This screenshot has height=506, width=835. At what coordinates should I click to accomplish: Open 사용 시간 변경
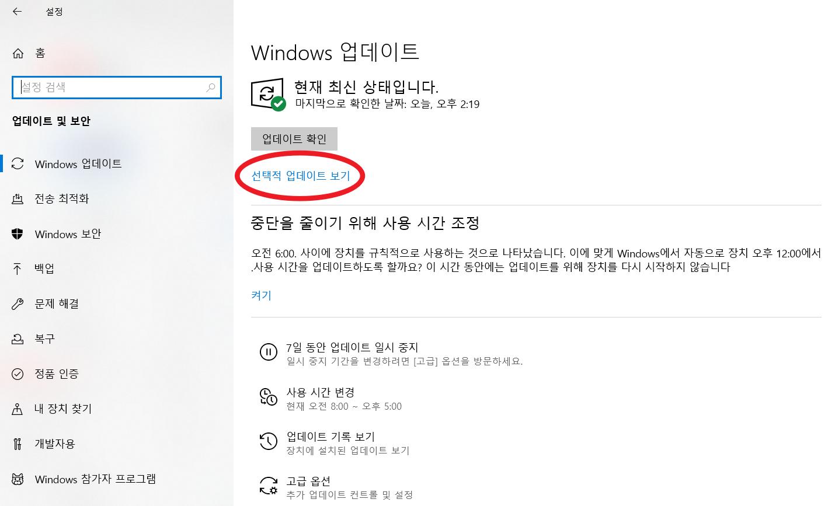320,392
